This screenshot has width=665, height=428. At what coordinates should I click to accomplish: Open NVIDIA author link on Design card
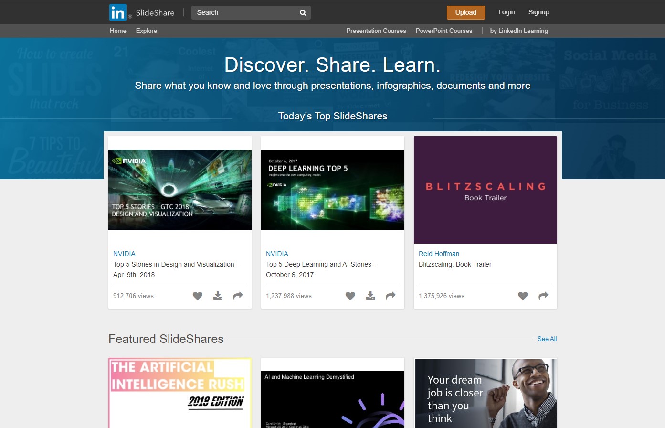pyautogui.click(x=124, y=254)
